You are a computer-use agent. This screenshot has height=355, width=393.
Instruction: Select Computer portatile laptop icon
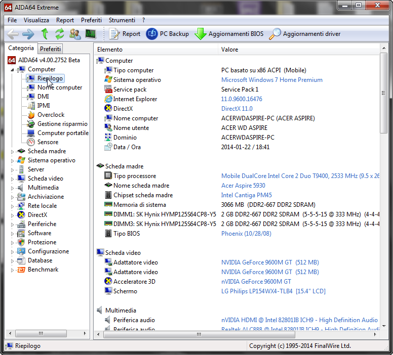point(31,133)
